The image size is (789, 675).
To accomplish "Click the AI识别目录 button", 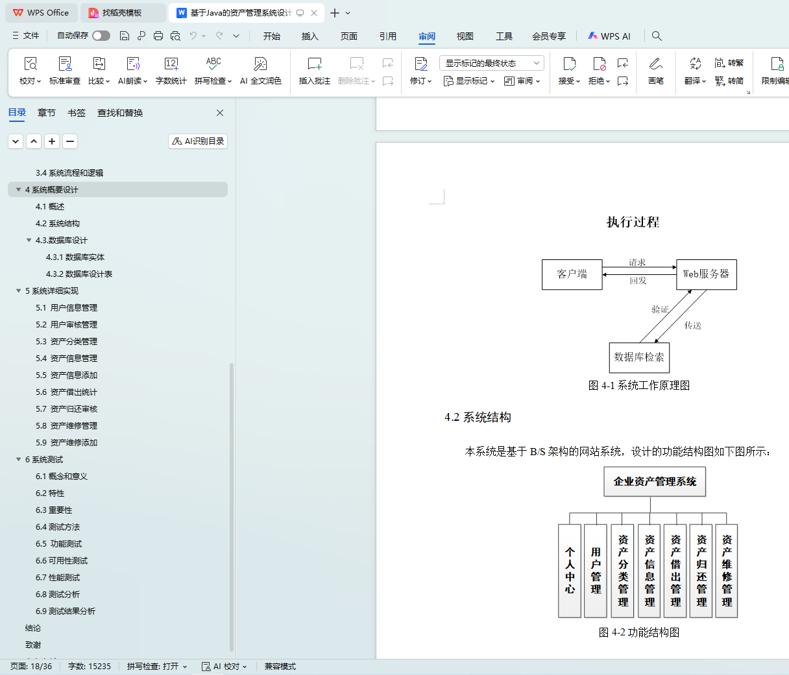I will click(x=198, y=141).
